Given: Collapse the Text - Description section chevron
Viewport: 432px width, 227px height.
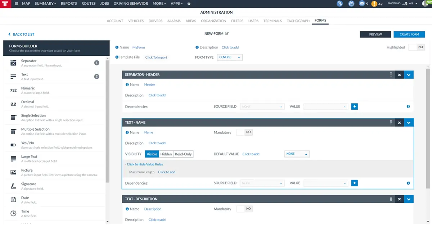Looking at the screenshot, I should click(408, 199).
